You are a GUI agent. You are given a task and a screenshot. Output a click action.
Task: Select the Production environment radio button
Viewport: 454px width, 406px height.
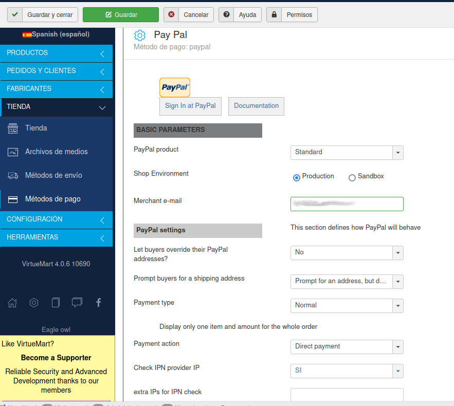pyautogui.click(x=297, y=178)
